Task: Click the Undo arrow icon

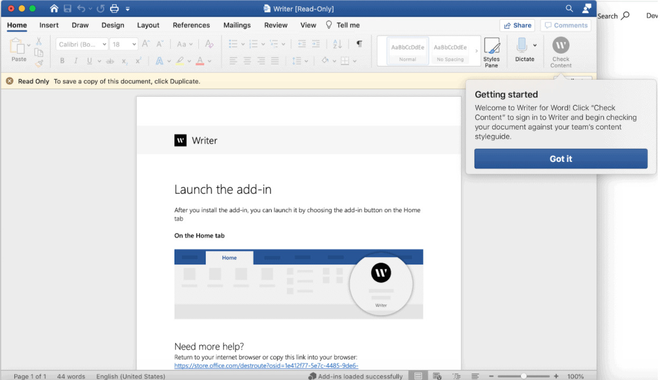Action: 81,8
